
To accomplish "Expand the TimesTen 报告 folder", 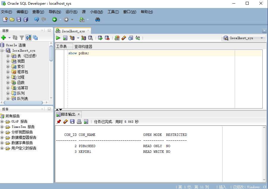I will [x=2, y=127].
